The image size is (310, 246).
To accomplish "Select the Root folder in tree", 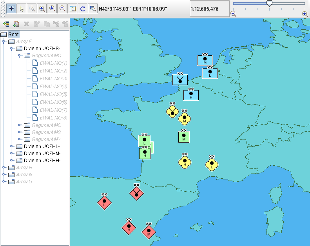I will (13, 34).
